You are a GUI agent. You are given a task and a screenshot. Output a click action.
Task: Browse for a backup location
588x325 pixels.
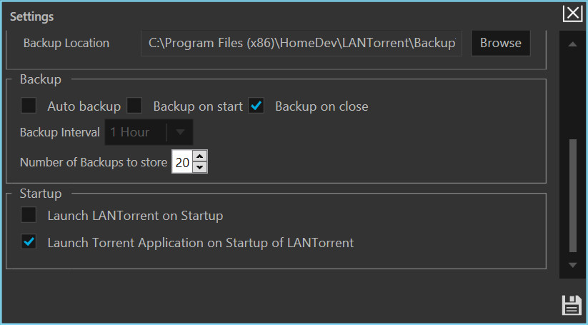(500, 43)
